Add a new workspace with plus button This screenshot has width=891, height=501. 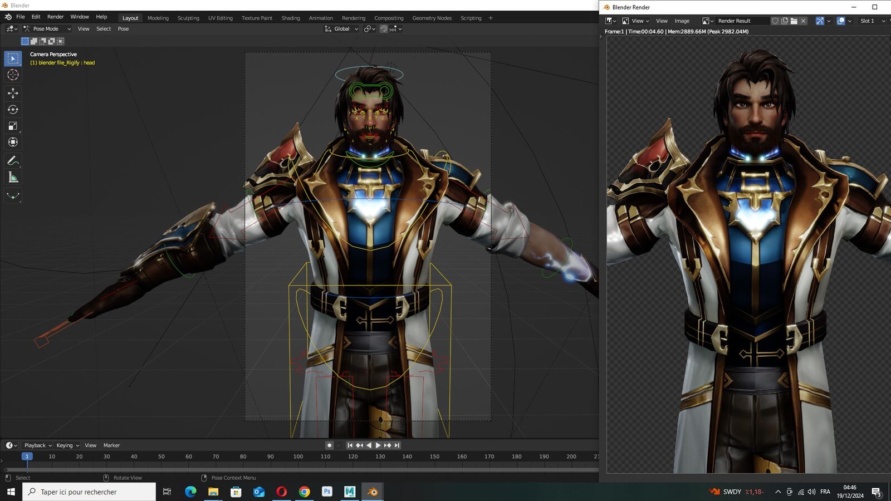(491, 18)
